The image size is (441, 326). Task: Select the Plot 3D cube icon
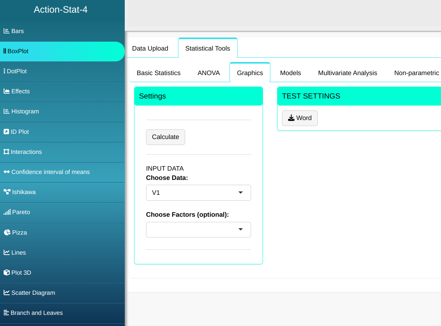(x=6, y=273)
